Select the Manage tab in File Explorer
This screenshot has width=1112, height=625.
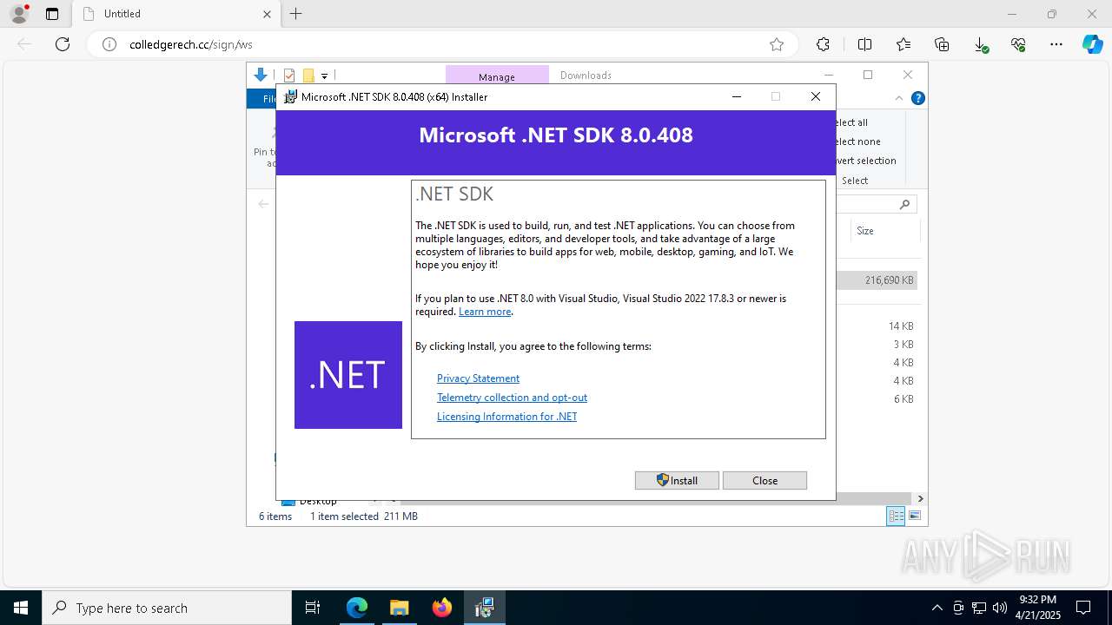(497, 76)
